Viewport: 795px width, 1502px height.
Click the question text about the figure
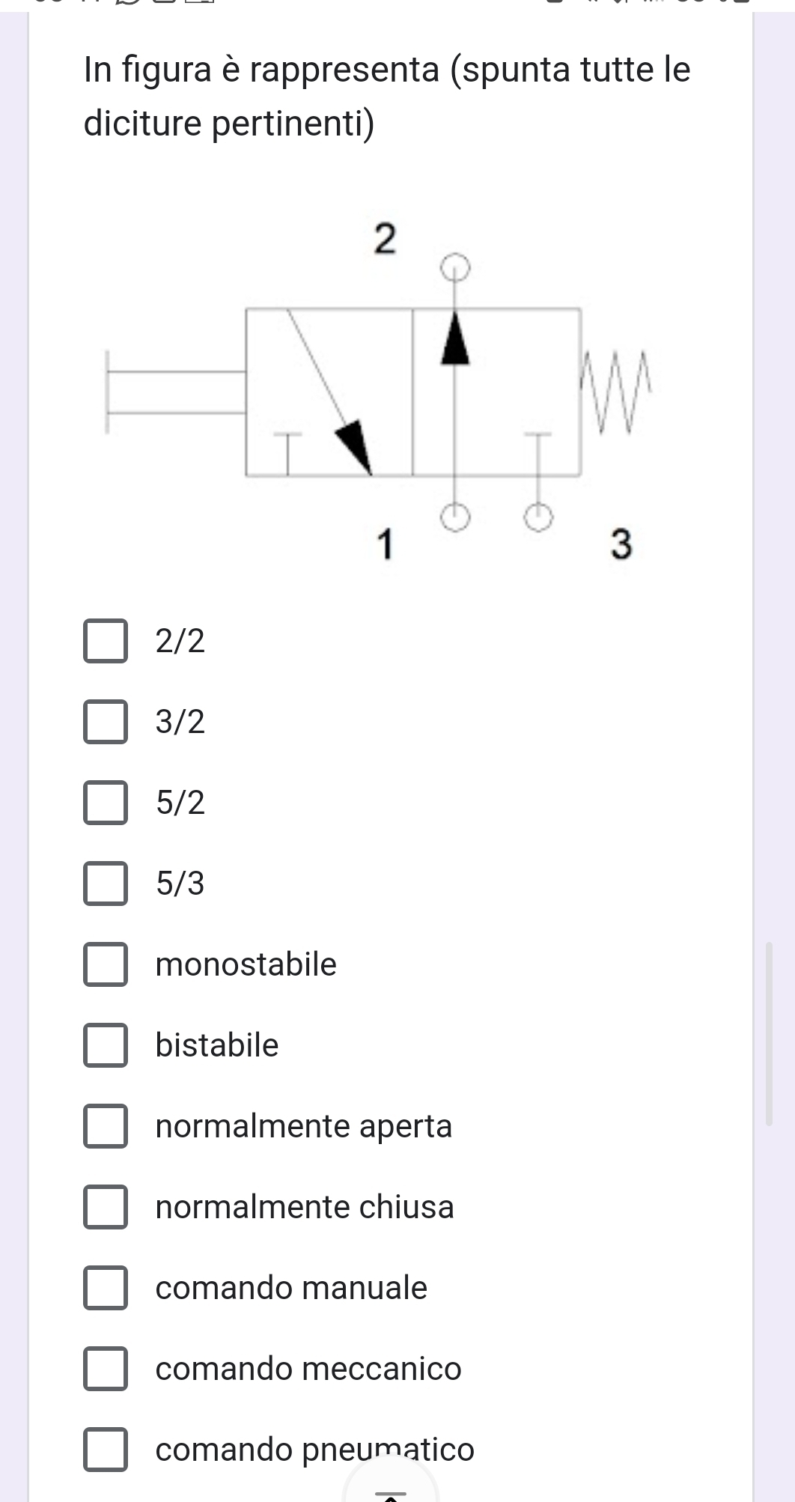tap(387, 96)
